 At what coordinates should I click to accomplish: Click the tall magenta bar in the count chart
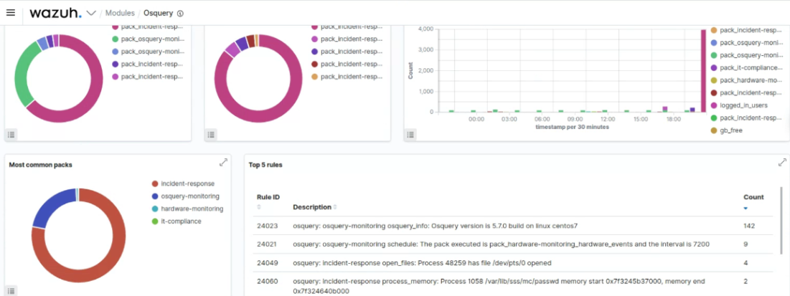tap(703, 70)
